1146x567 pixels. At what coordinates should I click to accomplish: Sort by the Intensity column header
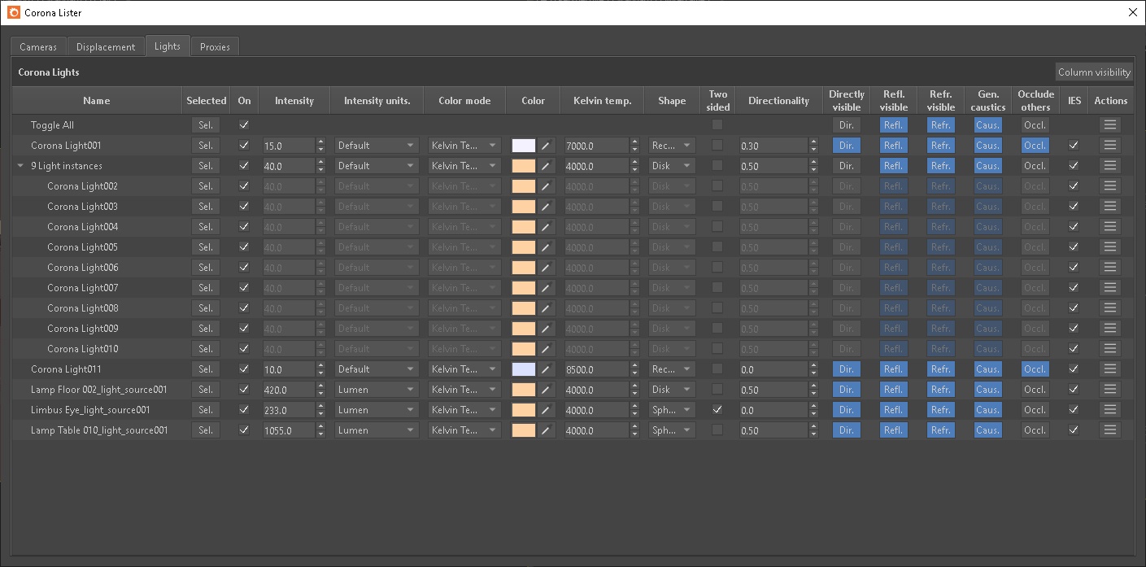pyautogui.click(x=294, y=101)
